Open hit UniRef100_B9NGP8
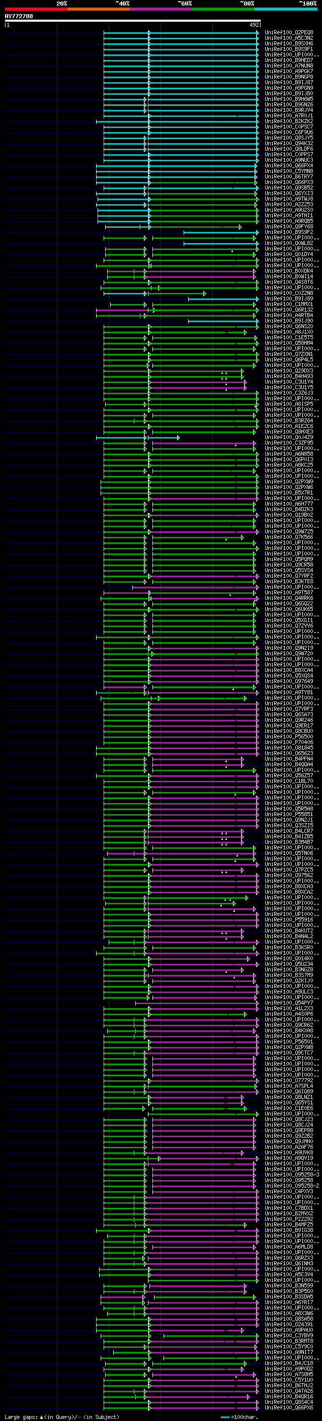The image size is (322, 1421). [289, 77]
